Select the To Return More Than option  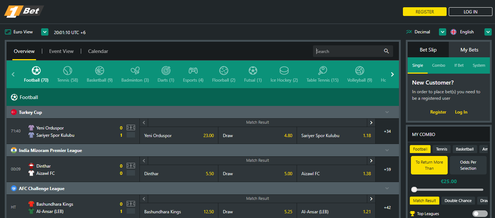coord(429,165)
